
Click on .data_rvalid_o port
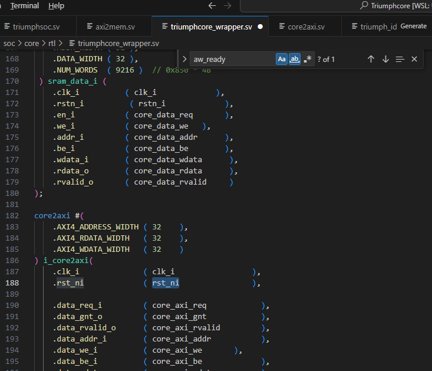(84, 328)
